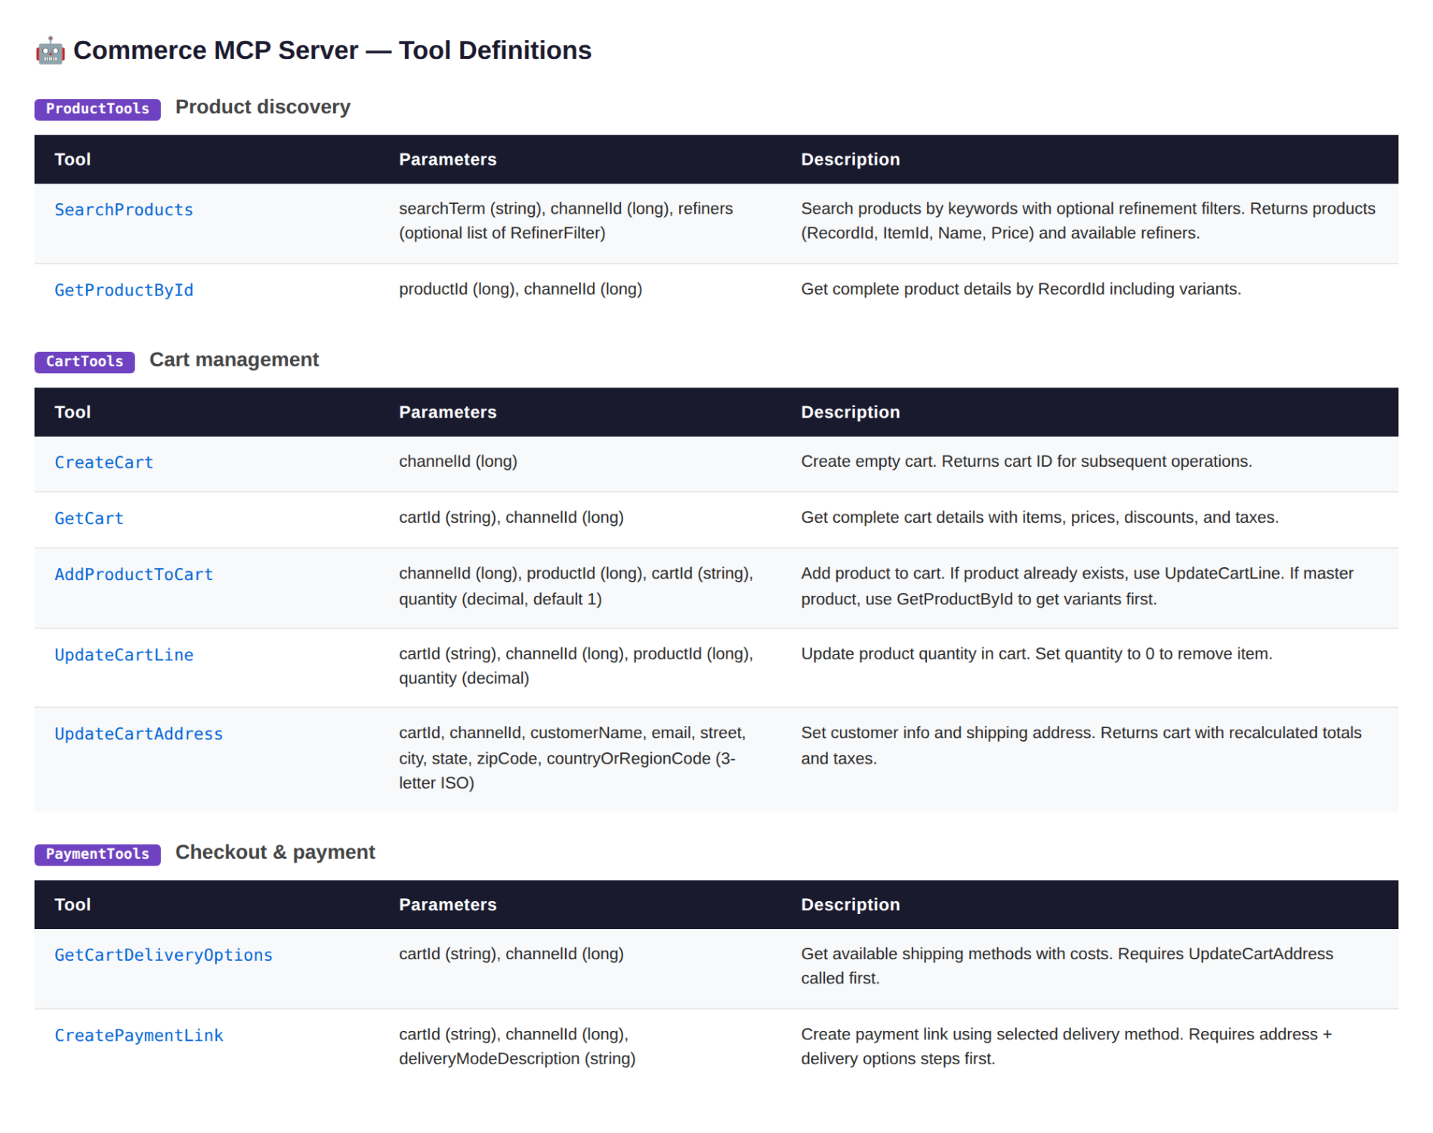The height and width of the screenshot is (1133, 1433).
Task: Click the CartTools purple badge
Action: (x=85, y=362)
